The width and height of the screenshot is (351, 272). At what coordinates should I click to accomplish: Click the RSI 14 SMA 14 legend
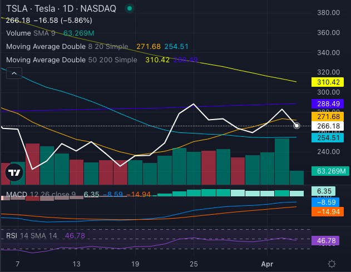point(32,235)
